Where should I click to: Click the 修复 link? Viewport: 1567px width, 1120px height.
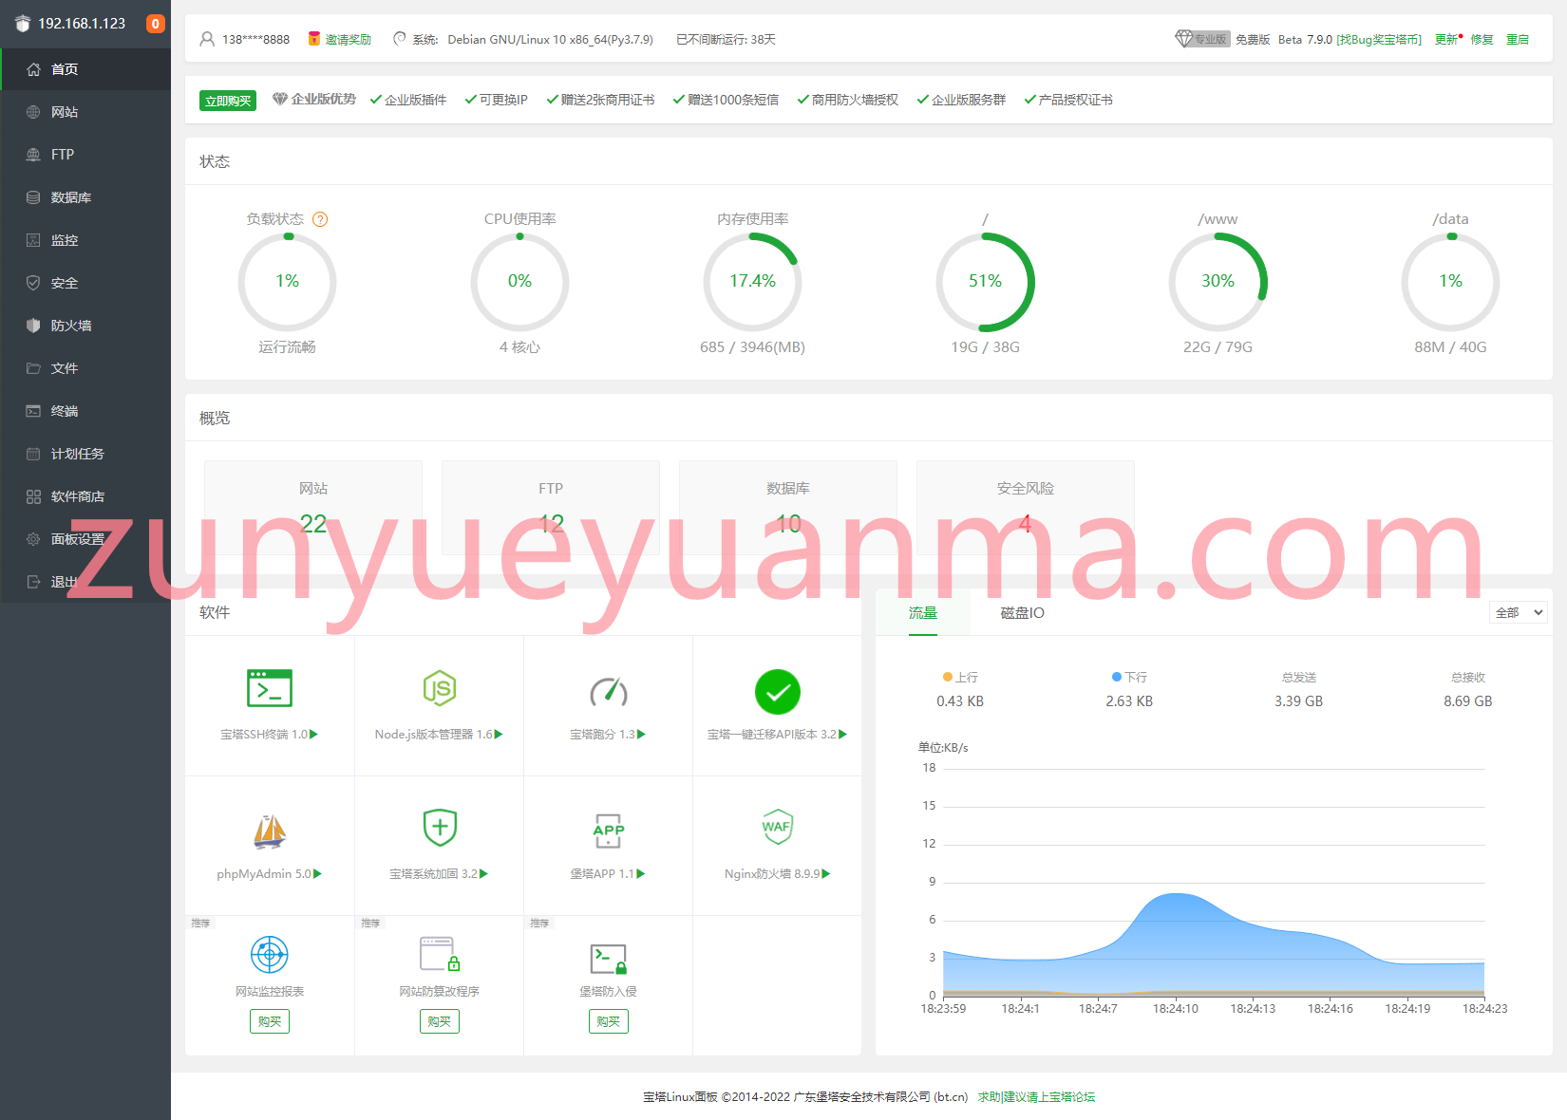coord(1482,39)
